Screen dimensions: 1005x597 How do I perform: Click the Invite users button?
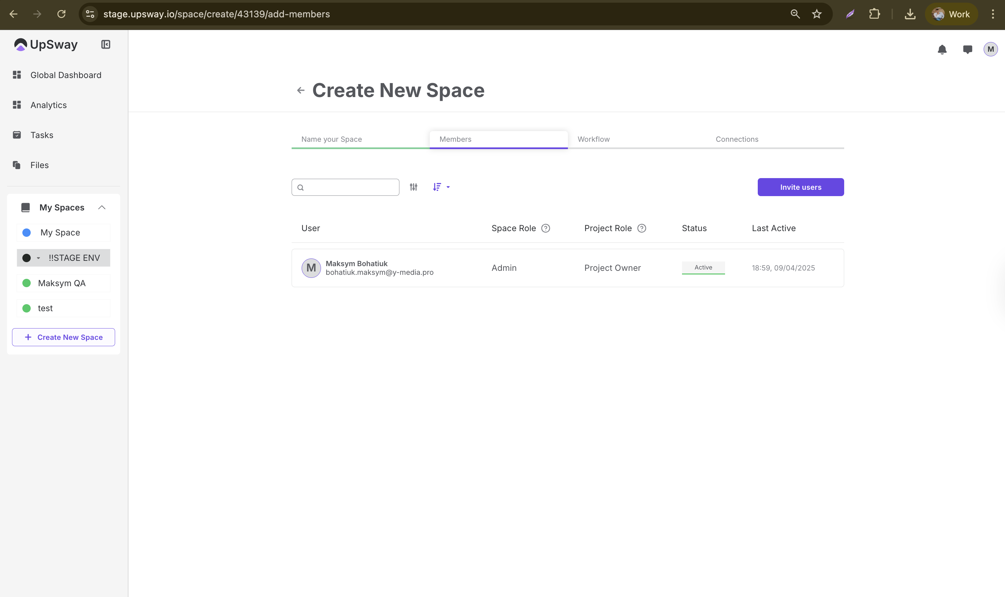click(800, 187)
